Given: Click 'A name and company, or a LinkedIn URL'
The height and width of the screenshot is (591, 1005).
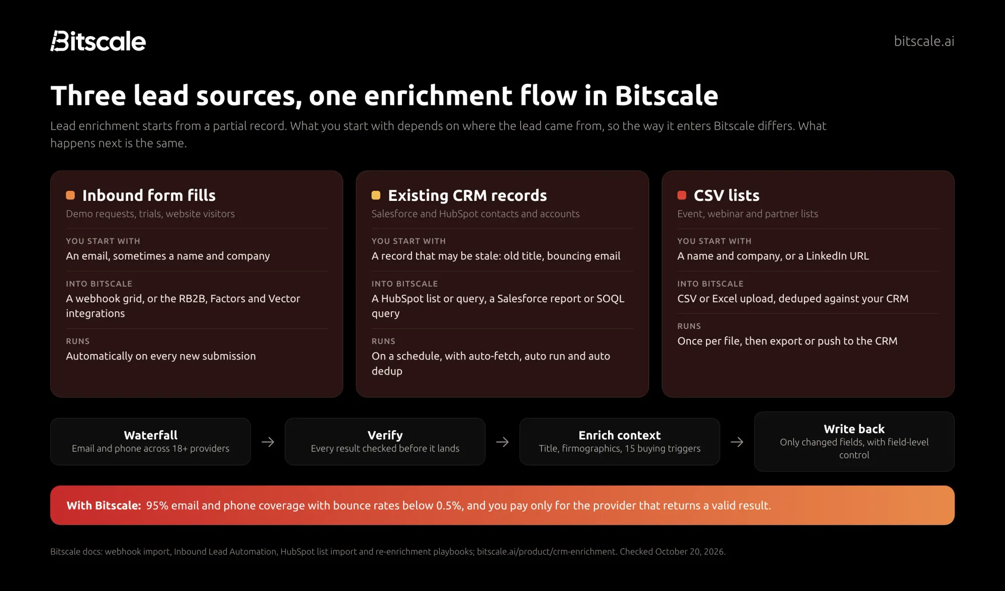Looking at the screenshot, I should coord(773,256).
